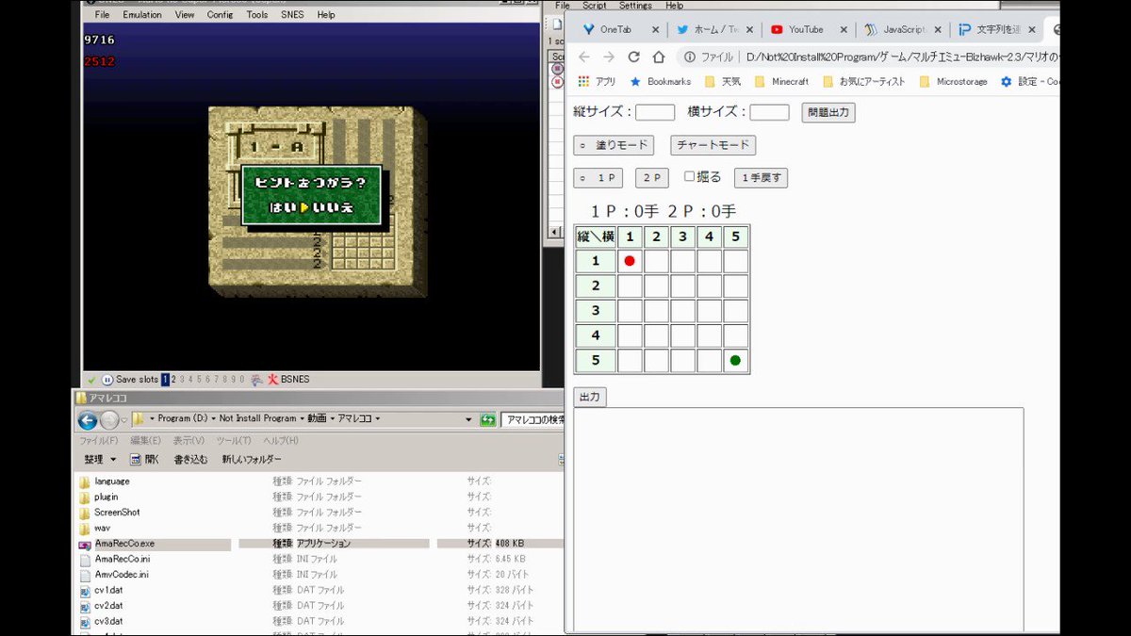Click the 縦サイズ input field
The width and height of the screenshot is (1131, 636).
coord(655,112)
